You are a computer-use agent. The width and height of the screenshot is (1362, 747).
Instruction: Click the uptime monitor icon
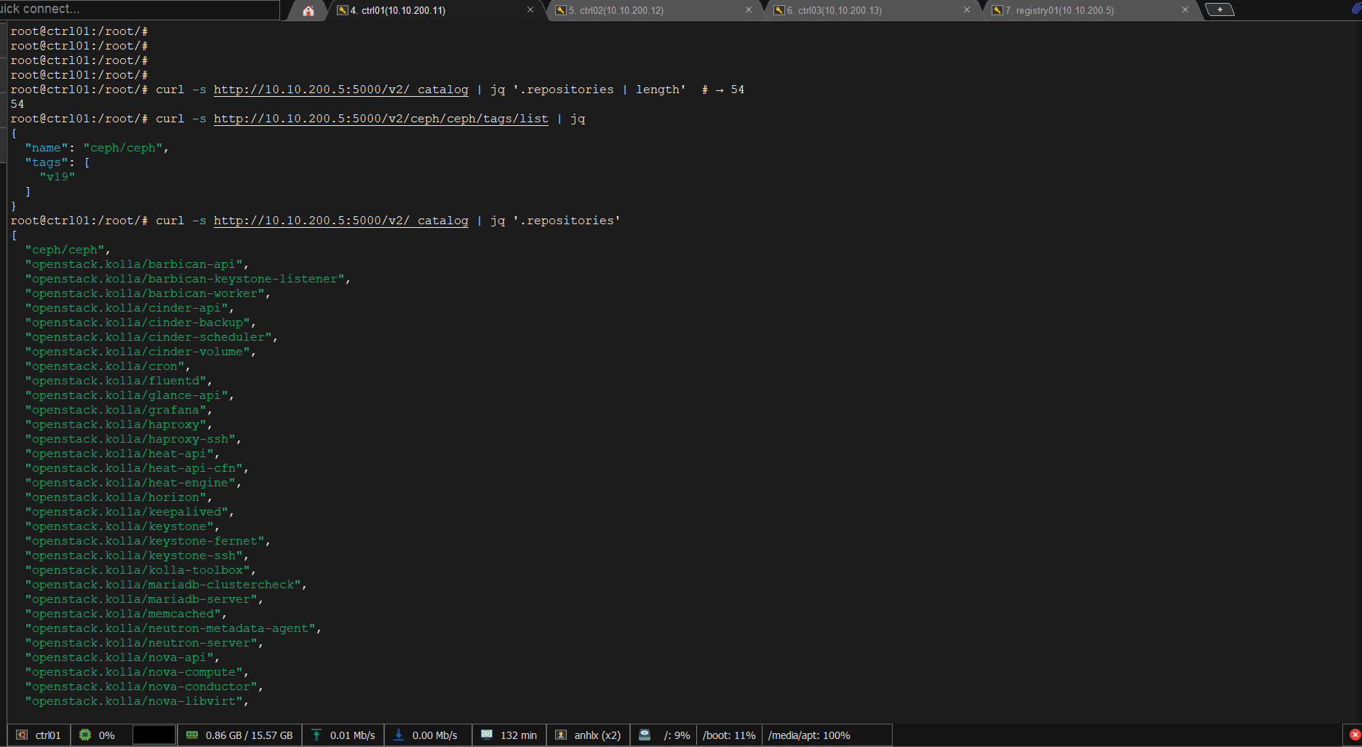[487, 735]
